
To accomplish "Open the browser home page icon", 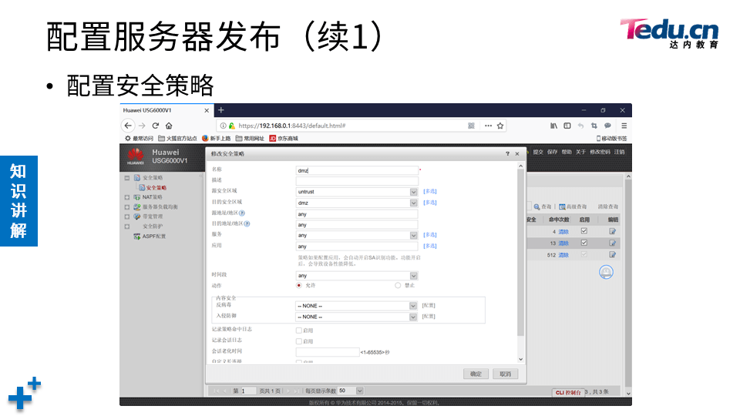I will [x=169, y=126].
